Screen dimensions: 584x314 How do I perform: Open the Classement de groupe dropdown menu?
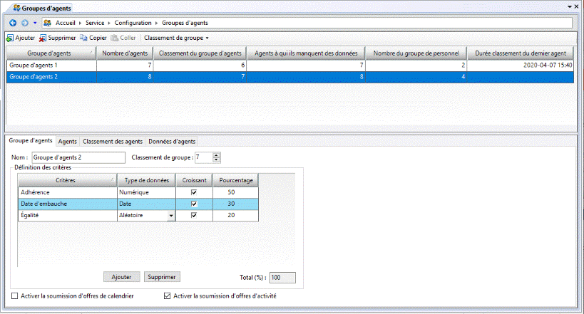176,38
